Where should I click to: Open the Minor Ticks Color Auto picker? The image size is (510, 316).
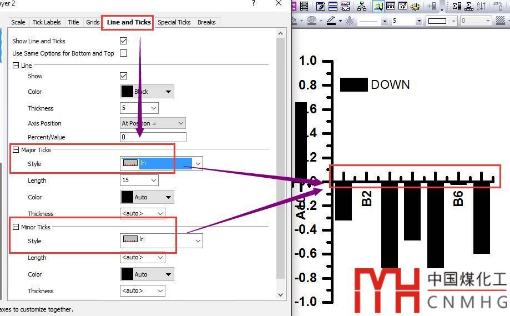point(147,274)
